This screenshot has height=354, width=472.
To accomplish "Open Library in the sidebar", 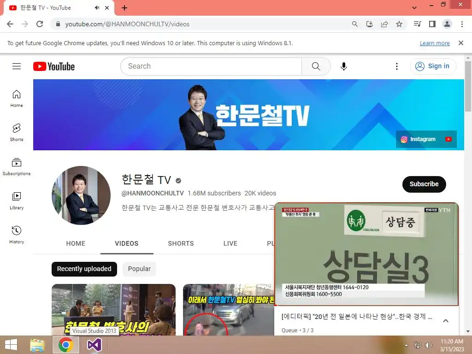I will pyautogui.click(x=17, y=201).
